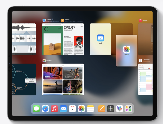This screenshot has width=163, height=124.
Task: Open the Music app window
Action: click(145, 39)
